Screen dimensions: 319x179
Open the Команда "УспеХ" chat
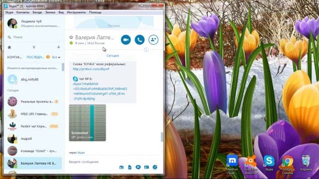tap(32, 151)
